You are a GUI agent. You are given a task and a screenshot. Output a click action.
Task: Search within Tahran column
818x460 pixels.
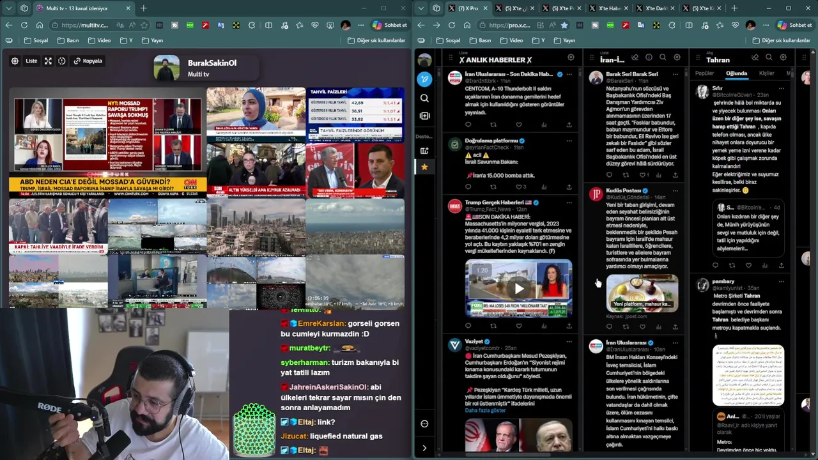pos(769,57)
